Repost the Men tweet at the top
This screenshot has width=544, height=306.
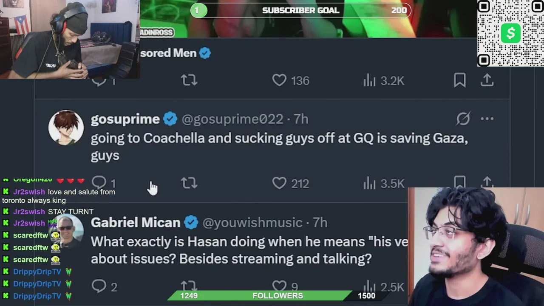(189, 80)
